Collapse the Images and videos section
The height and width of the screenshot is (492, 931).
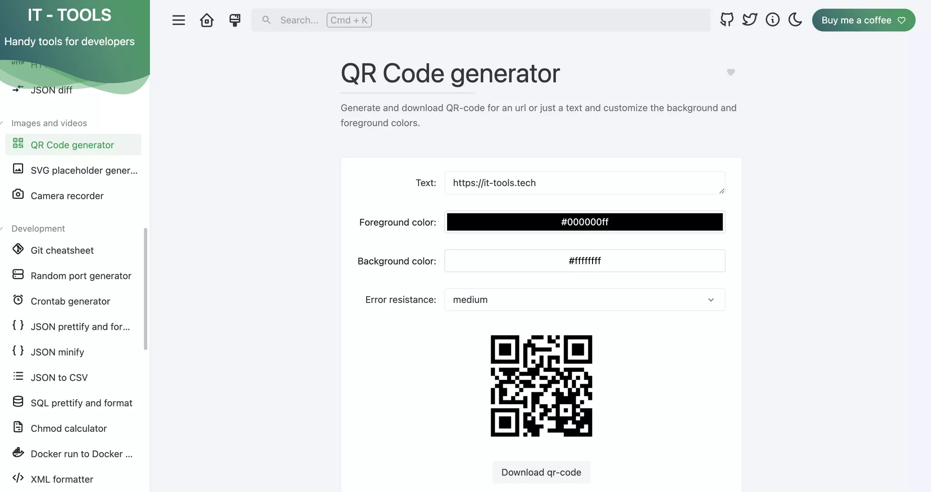49,123
